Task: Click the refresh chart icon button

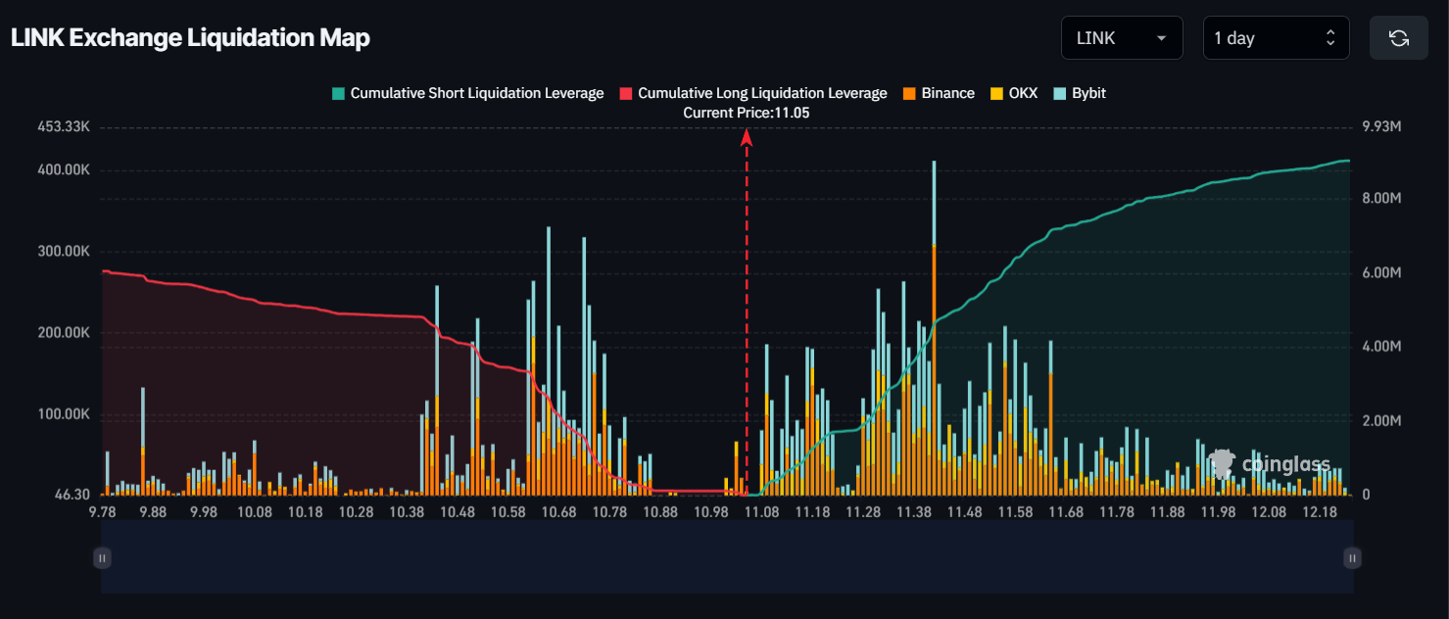Action: 1398,38
